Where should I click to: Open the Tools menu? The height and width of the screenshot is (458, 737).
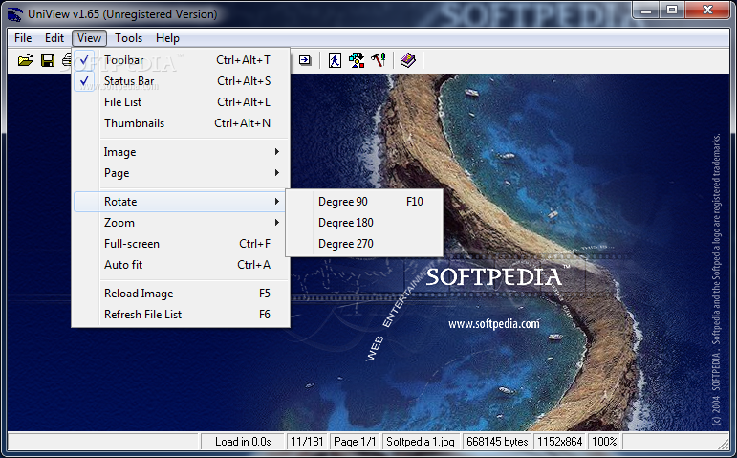pyautogui.click(x=128, y=38)
